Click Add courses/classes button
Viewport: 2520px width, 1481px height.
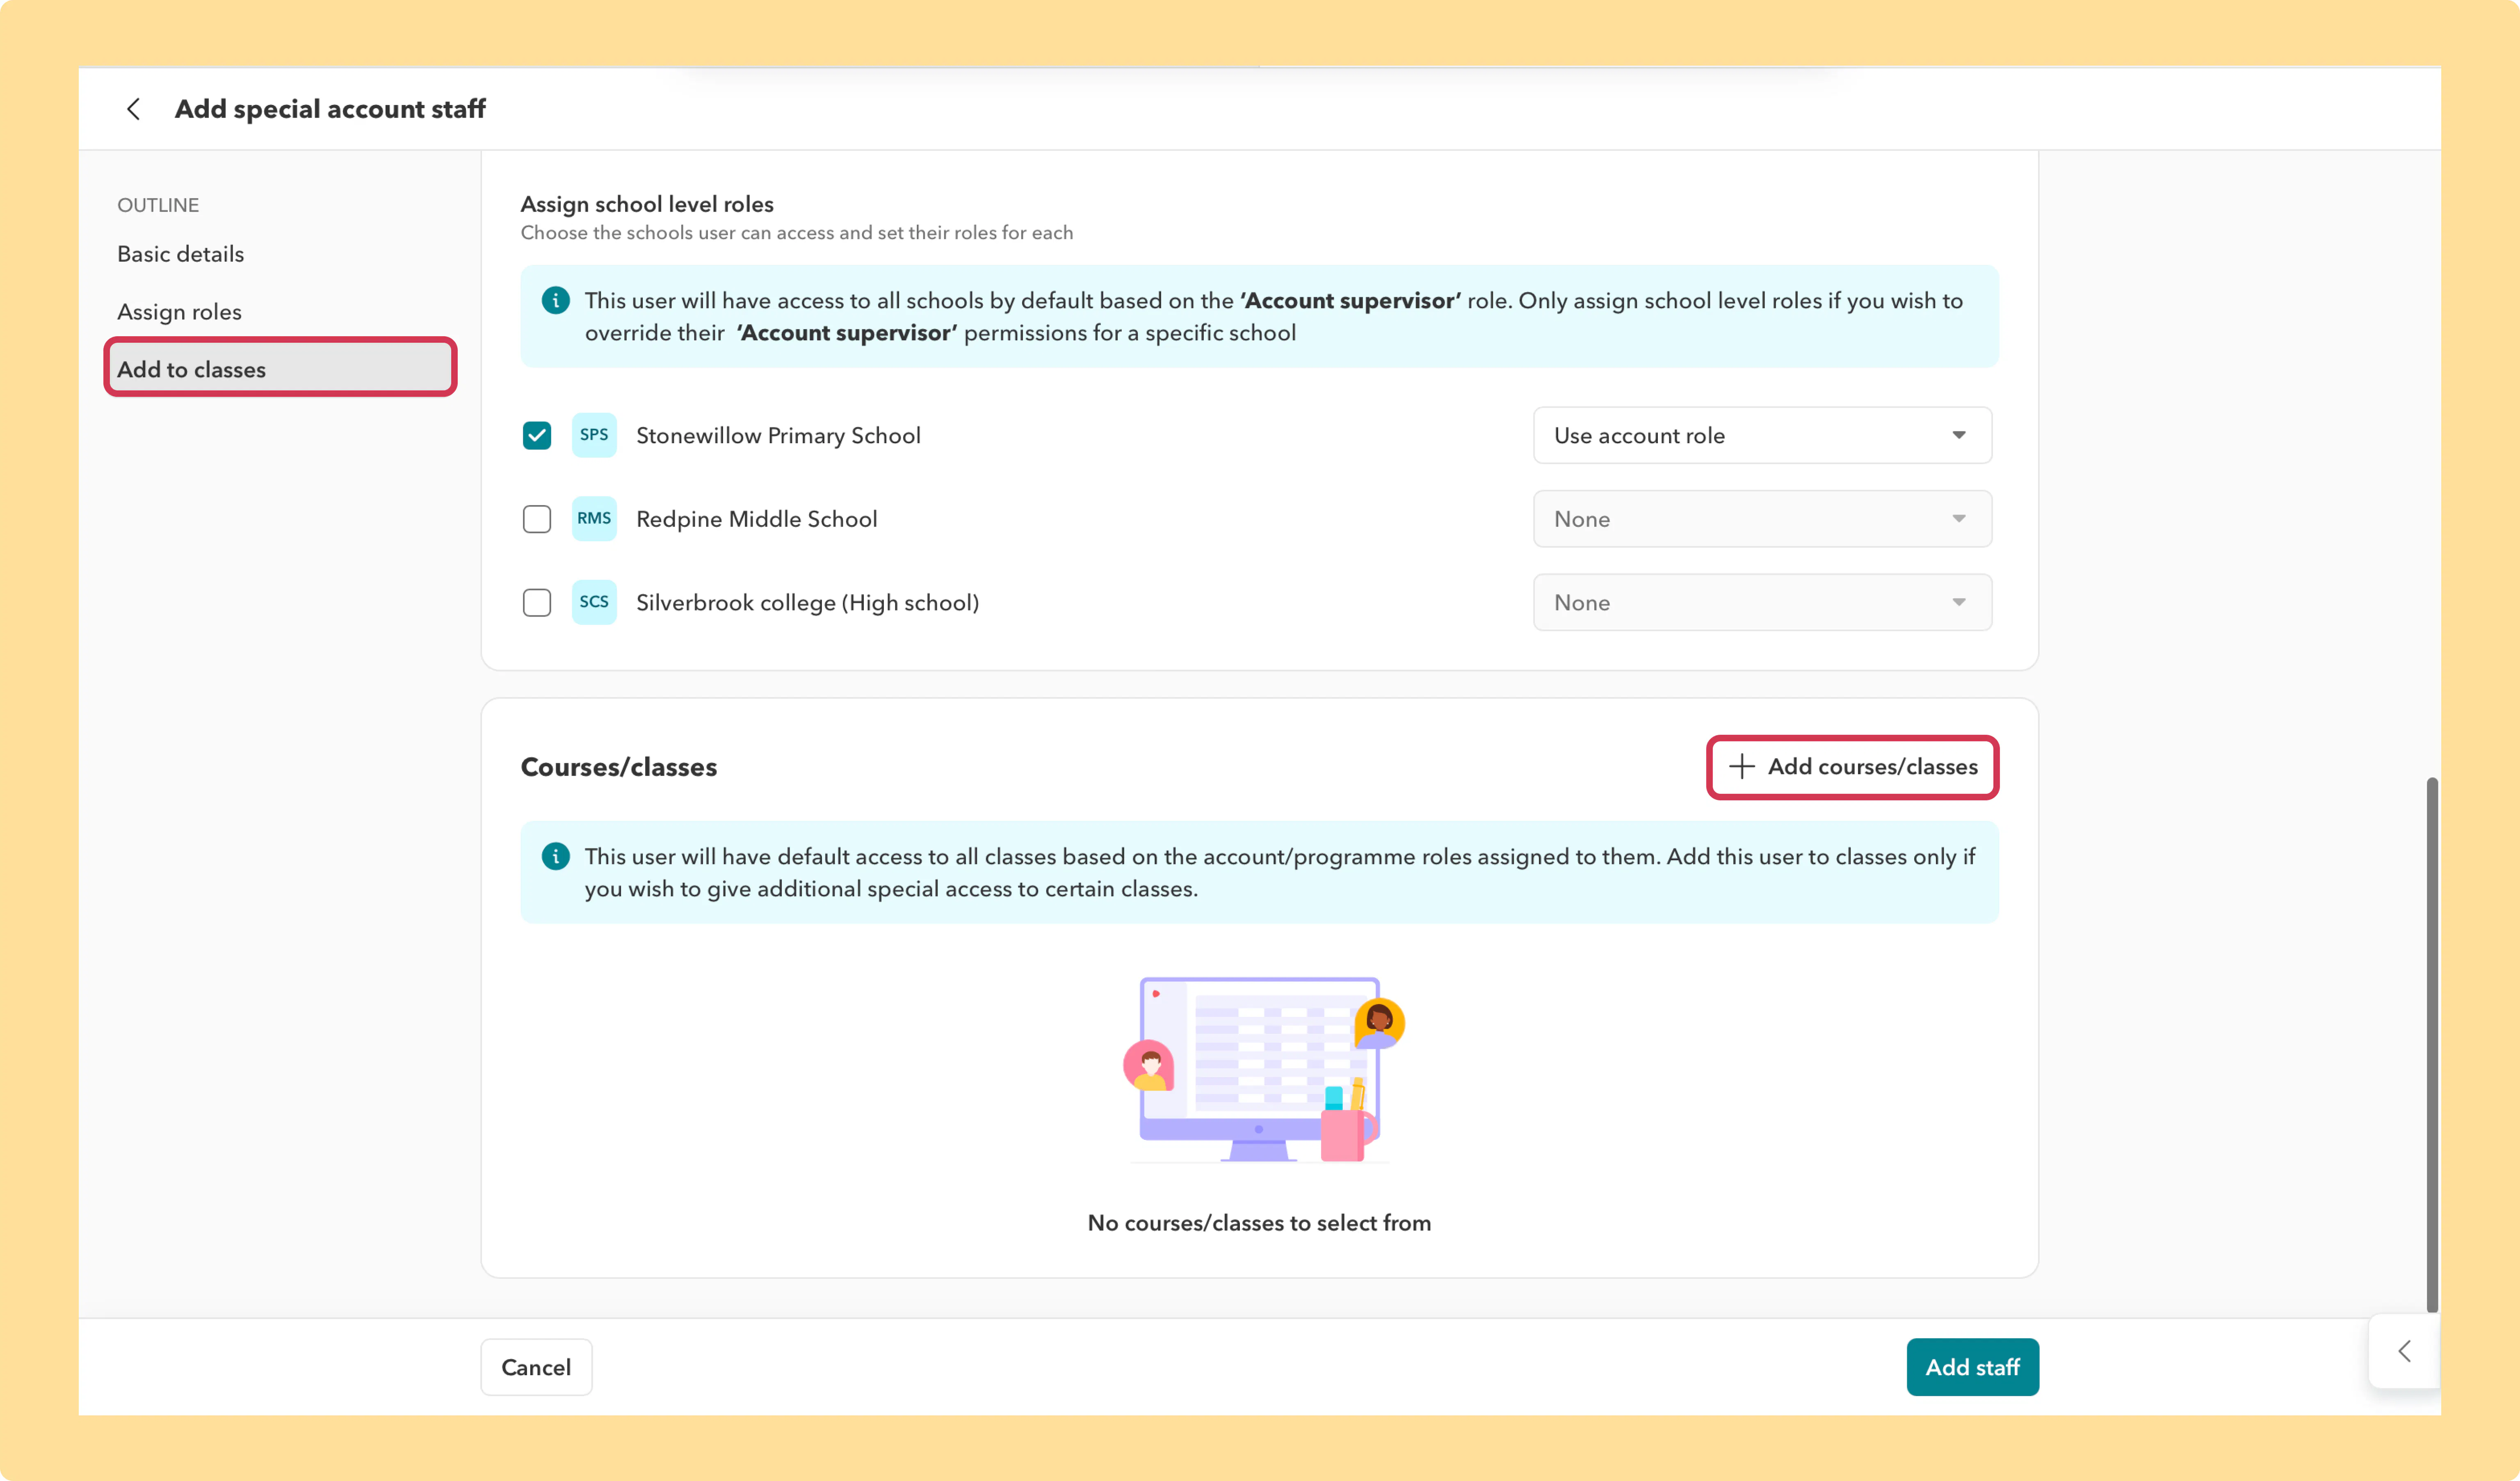click(x=1853, y=767)
